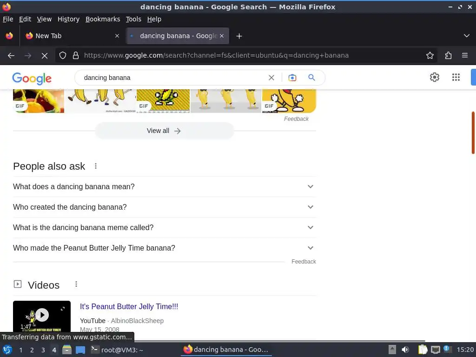This screenshot has width=476, height=357.
Task: Open the History menu
Action: [x=69, y=19]
